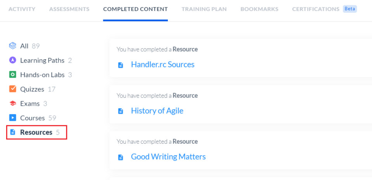Screen dimensions: 372x180
Task: Go to the Training Plan tab
Action: click(x=204, y=9)
